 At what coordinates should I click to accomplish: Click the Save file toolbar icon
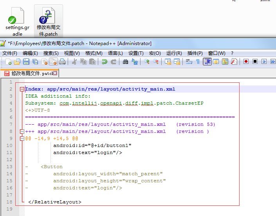point(26,62)
